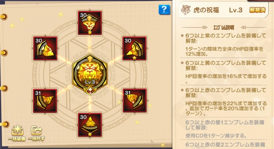Click the 一括装備 equip-all button
Viewport: 274px width, 149px height.
coord(17,133)
